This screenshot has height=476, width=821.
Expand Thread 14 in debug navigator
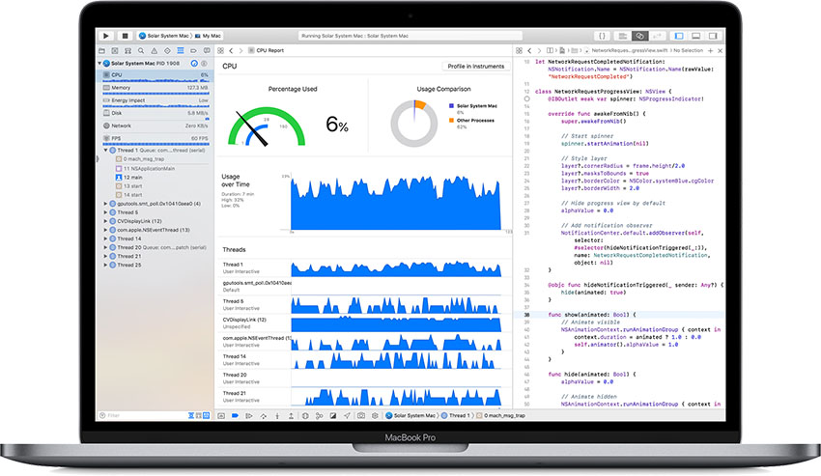106,238
